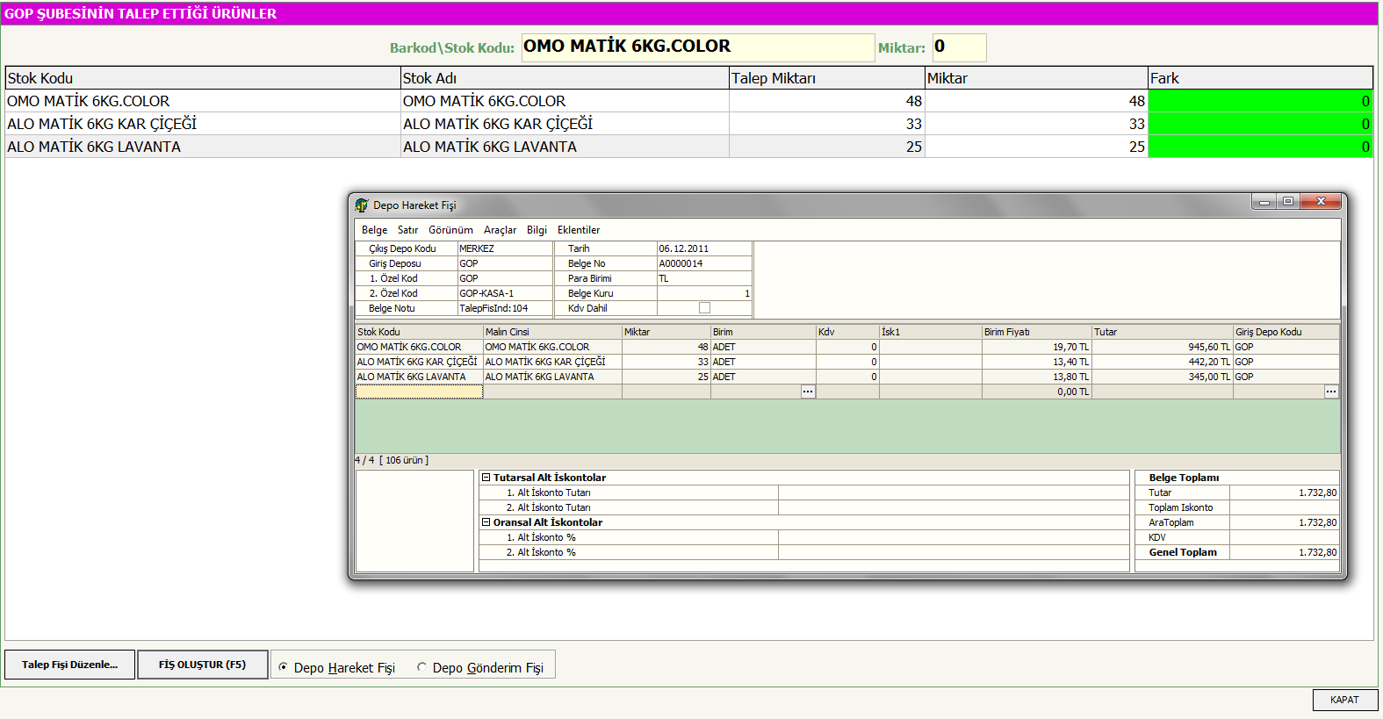Select the ALO MATİK 6KG LAVANTA row in fiş grid
This screenshot has width=1383, height=719.
pos(847,377)
